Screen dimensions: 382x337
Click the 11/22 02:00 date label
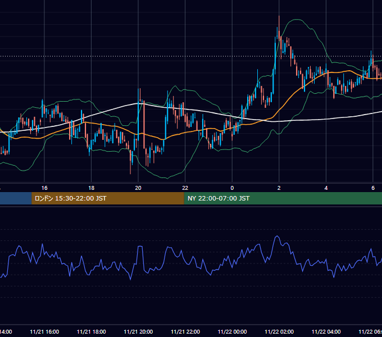coord(279,332)
